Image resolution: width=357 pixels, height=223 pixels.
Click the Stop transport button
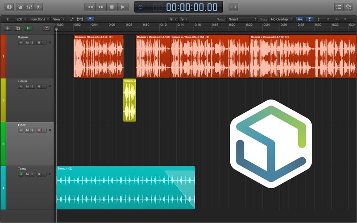[x=112, y=7]
